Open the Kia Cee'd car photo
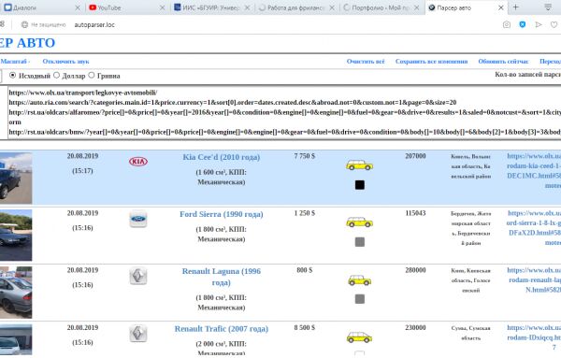Screen dimensions: 561x358 16,179
